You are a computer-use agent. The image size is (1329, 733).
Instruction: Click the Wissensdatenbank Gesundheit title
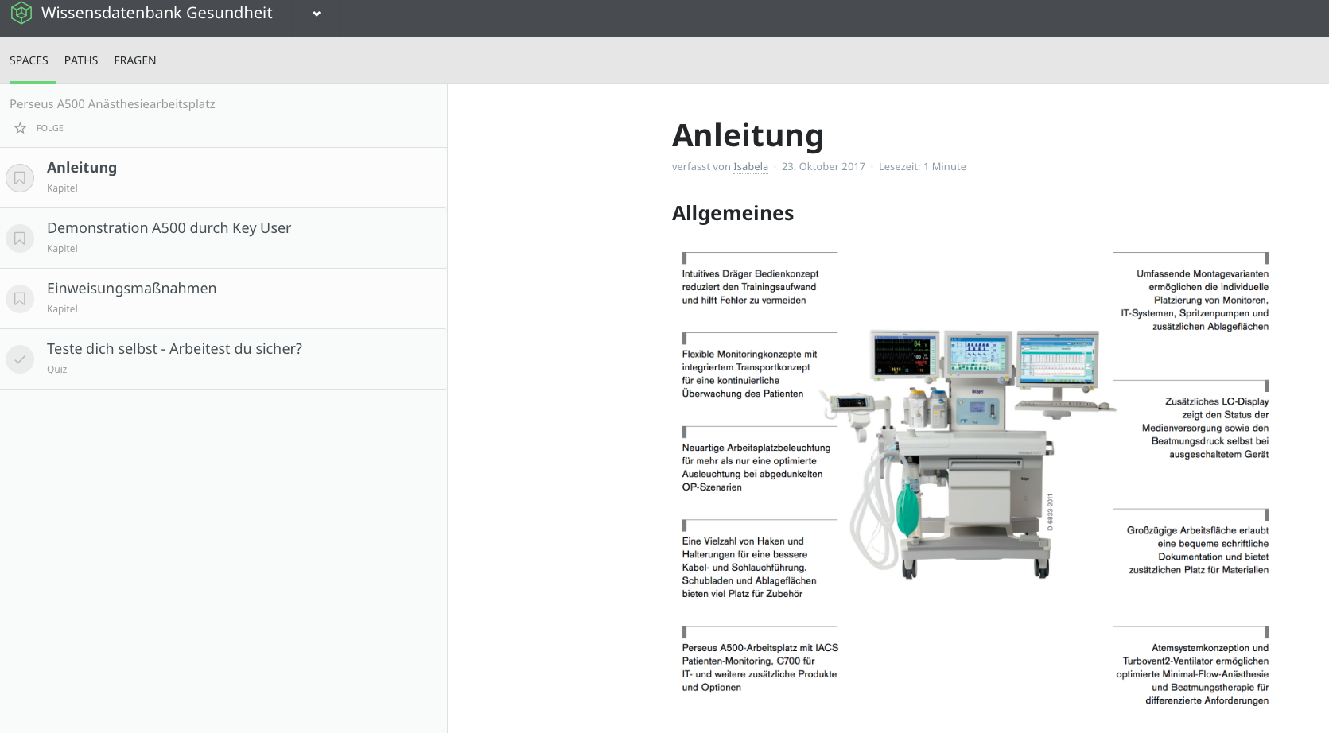point(157,13)
